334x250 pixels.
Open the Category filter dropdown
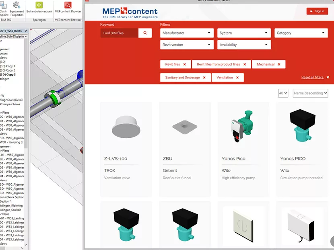tap(301, 33)
